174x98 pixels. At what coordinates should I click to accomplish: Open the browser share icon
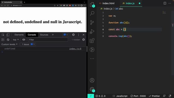(55, 5)
